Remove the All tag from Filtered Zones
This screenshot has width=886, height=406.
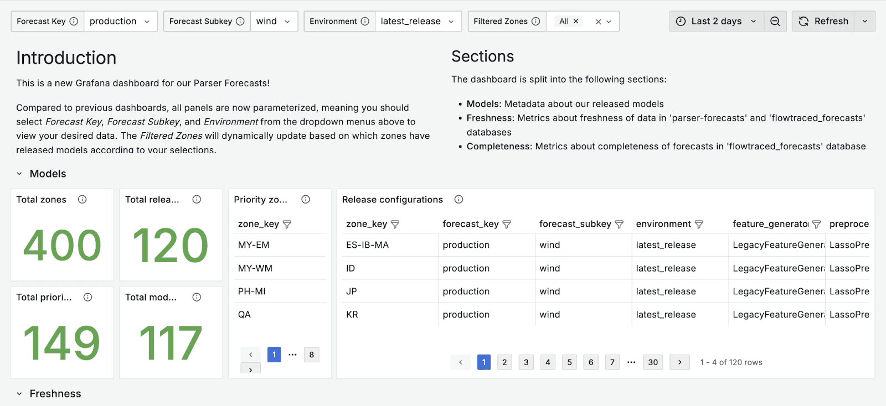576,21
